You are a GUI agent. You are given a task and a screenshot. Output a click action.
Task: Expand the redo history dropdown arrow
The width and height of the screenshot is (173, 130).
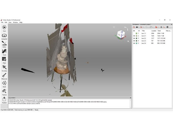[x=153, y=27]
